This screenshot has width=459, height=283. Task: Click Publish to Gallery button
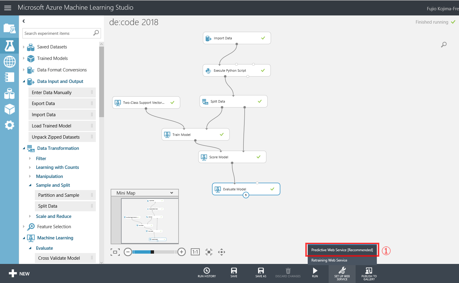369,274
